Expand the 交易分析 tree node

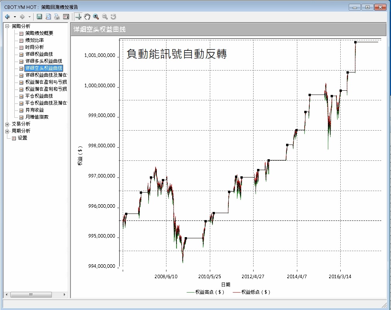point(7,124)
